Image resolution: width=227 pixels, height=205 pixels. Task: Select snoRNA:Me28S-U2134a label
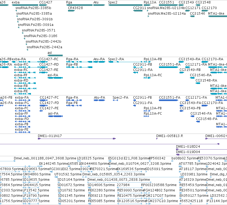coord(167,13)
